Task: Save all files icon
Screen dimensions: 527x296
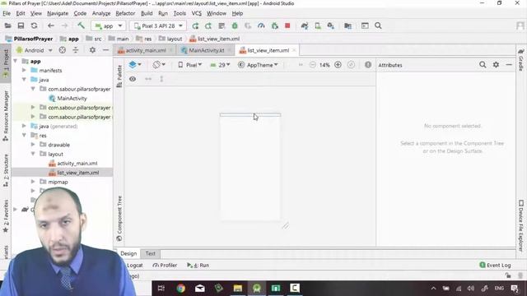Action: 21,25
